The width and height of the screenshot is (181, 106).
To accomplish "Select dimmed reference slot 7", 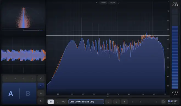I will [x=148, y=102].
